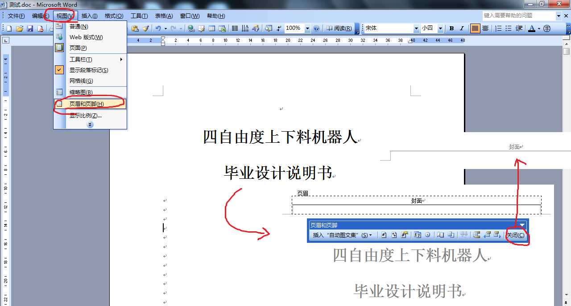Insert time clock icon

[427, 235]
